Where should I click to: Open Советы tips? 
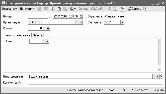(x=134, y=9)
